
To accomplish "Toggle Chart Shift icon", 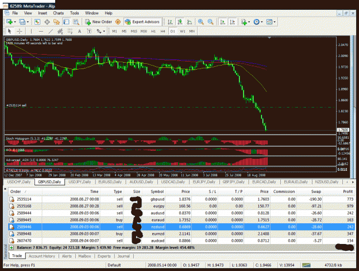I will click(232, 22).
